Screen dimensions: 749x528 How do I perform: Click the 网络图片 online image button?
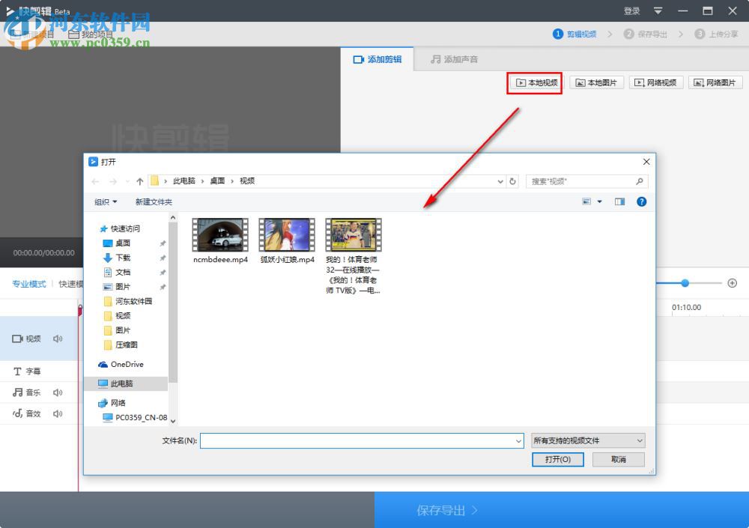click(715, 82)
